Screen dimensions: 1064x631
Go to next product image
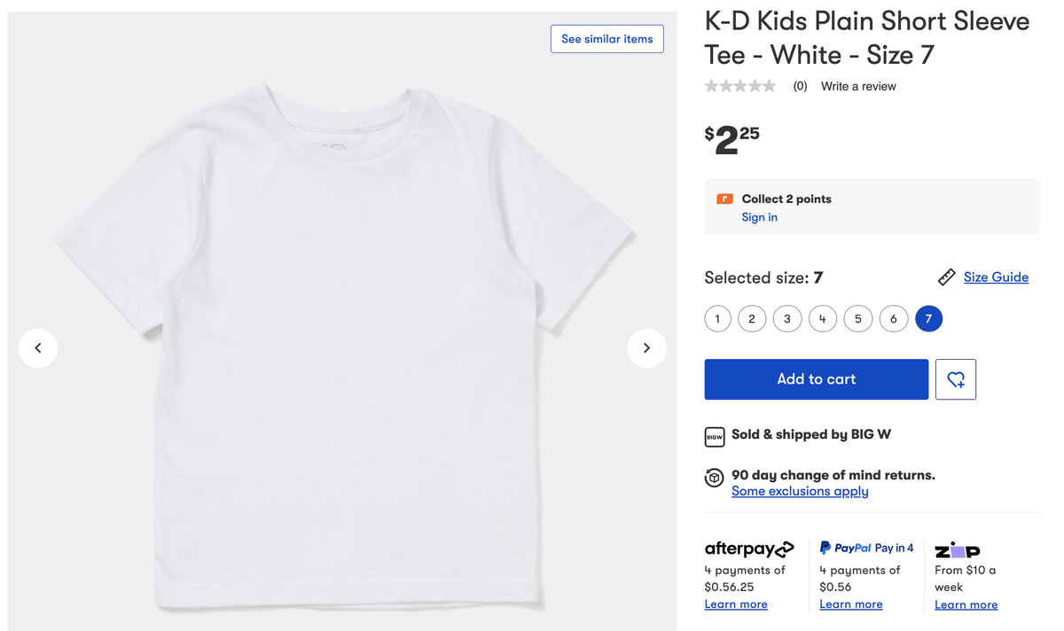click(x=646, y=348)
